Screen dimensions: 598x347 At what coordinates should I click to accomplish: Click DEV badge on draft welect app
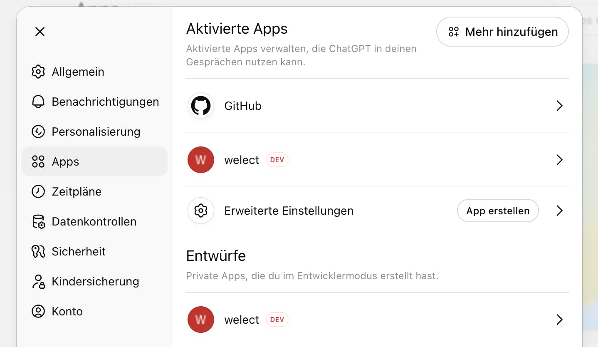(x=277, y=320)
